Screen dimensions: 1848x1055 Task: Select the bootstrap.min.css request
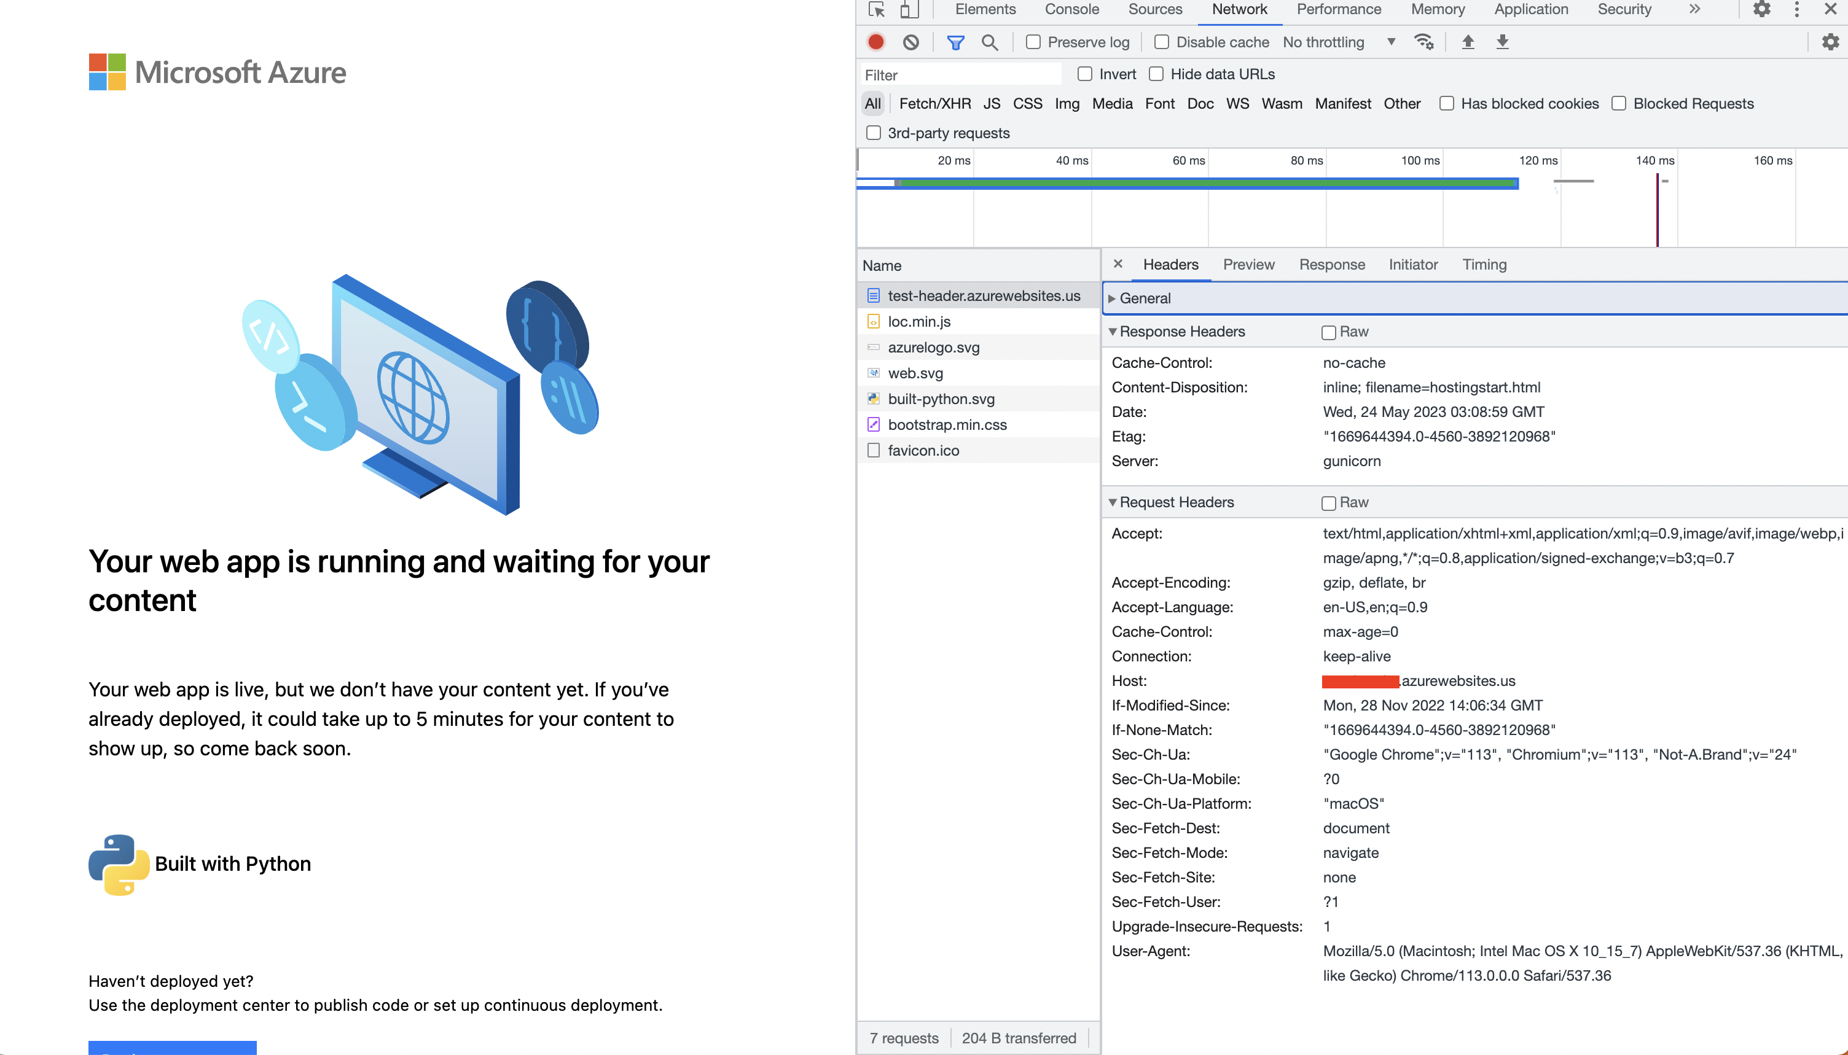tap(947, 424)
